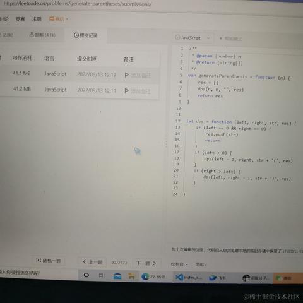303x303 pixels.
Task: Click the 提交时间 column header
Action: click(x=87, y=59)
